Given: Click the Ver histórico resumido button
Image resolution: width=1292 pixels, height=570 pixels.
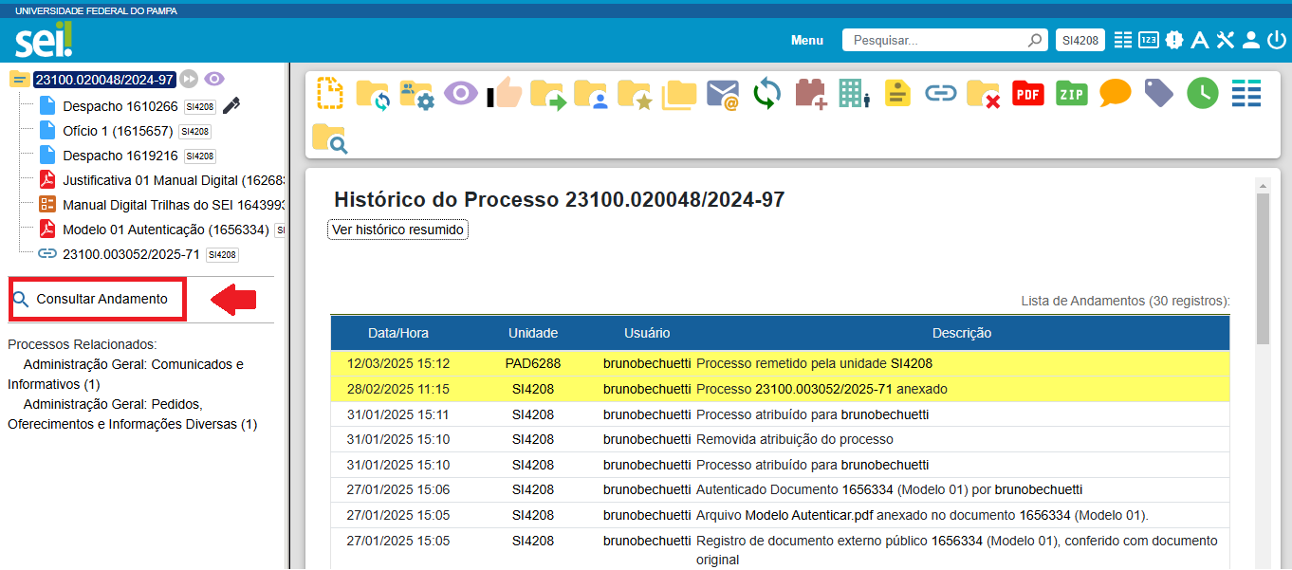Looking at the screenshot, I should pos(397,230).
